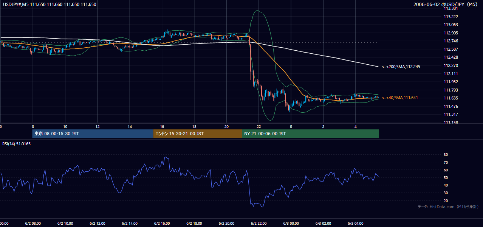Click price axis value 112.428
The height and width of the screenshot is (227, 483).
pos(451,58)
